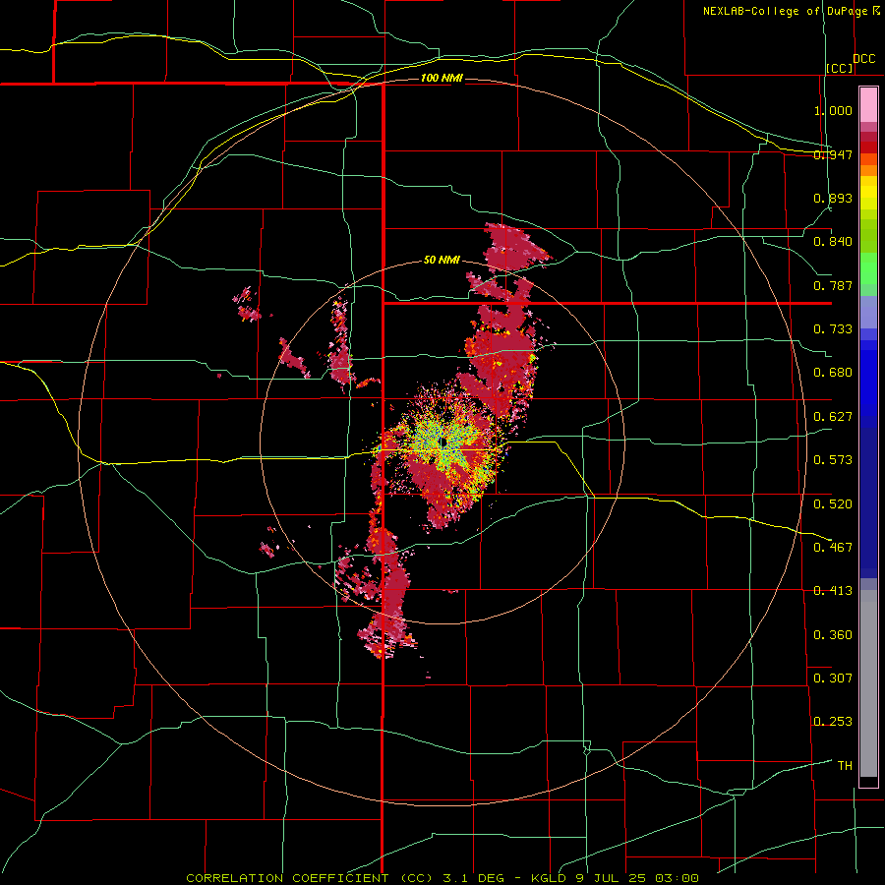Pick the yellow segment of the color bar
This screenshot has height=885, width=885.
(x=868, y=193)
